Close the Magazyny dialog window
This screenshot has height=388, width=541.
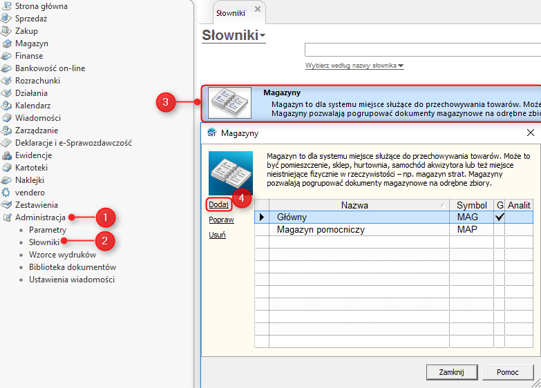[x=531, y=133]
